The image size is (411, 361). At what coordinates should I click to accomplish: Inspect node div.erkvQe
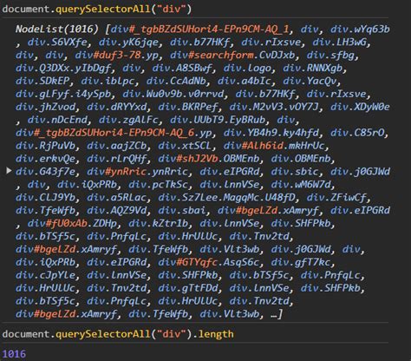45,159
